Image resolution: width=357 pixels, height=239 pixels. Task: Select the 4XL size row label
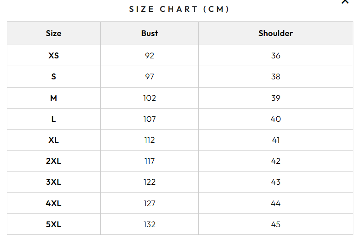[x=53, y=203]
